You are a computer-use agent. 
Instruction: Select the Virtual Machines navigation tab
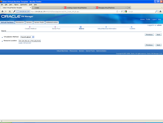[7, 22]
